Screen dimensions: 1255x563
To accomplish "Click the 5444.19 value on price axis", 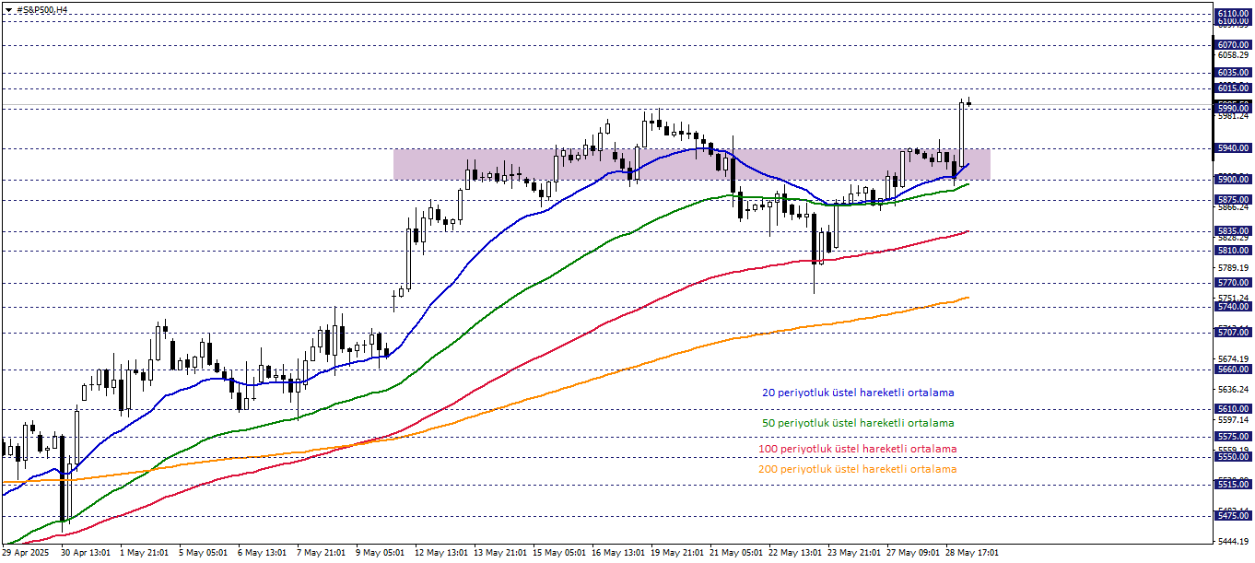I will click(x=1232, y=541).
